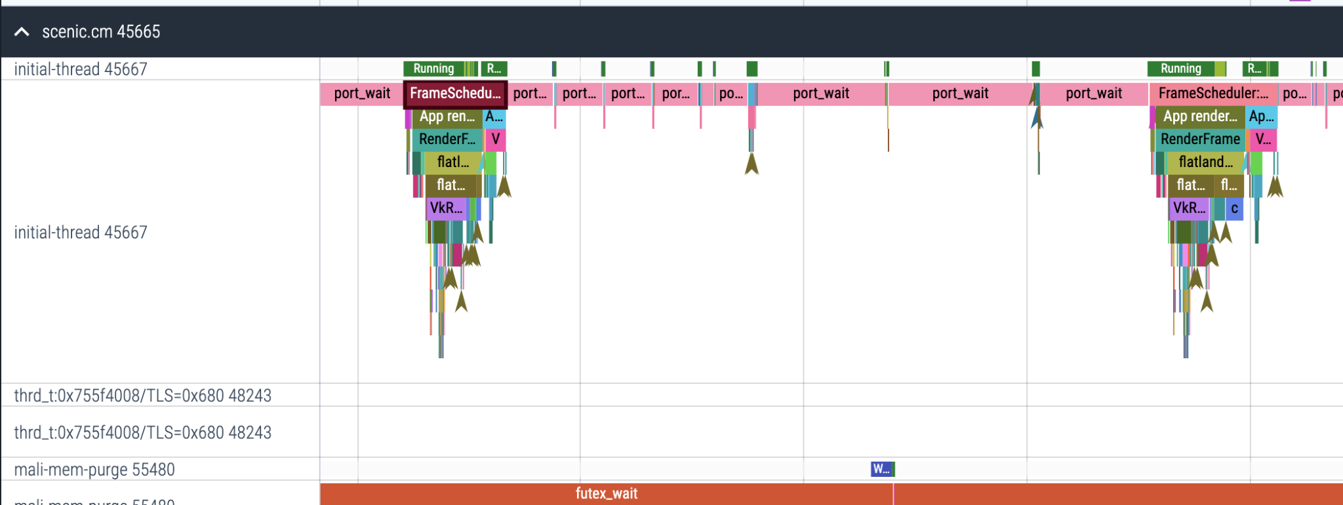Click the orange futex_wait slice
The image size is (1343, 505).
[606, 494]
